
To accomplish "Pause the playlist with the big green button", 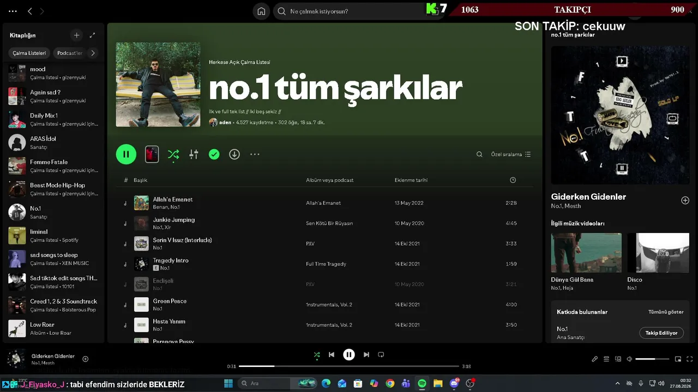I will coord(126,154).
